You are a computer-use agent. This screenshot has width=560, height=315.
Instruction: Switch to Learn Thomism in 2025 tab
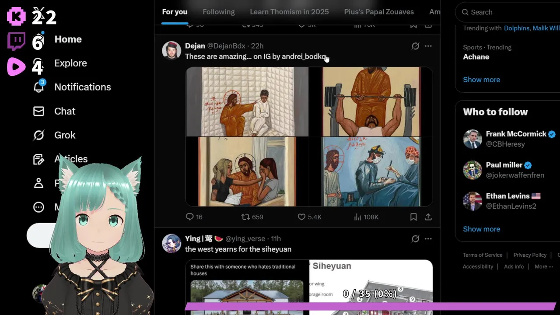[289, 12]
